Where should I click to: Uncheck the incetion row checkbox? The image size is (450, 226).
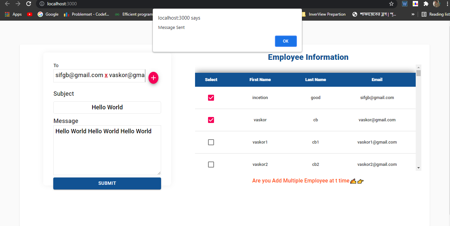coord(211,98)
